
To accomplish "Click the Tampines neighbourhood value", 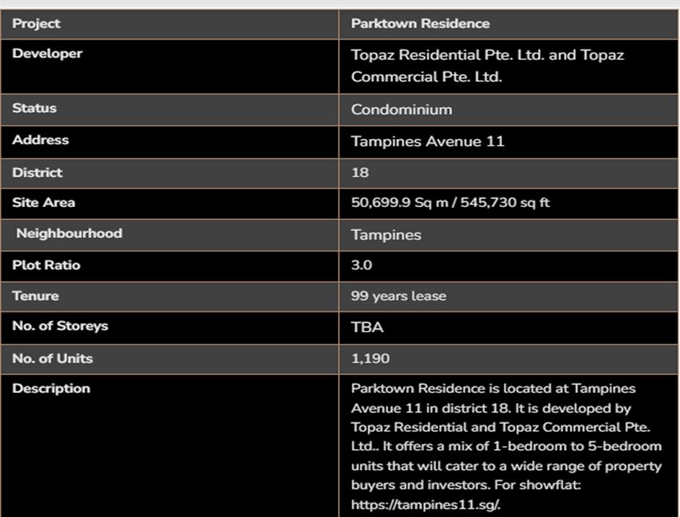I will click(x=386, y=234).
